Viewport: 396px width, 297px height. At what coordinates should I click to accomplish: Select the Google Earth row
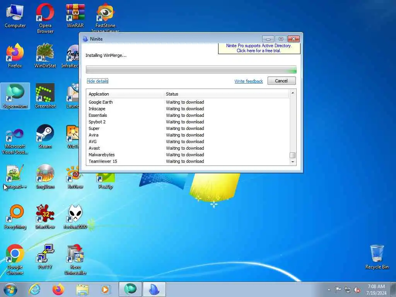[x=188, y=102]
